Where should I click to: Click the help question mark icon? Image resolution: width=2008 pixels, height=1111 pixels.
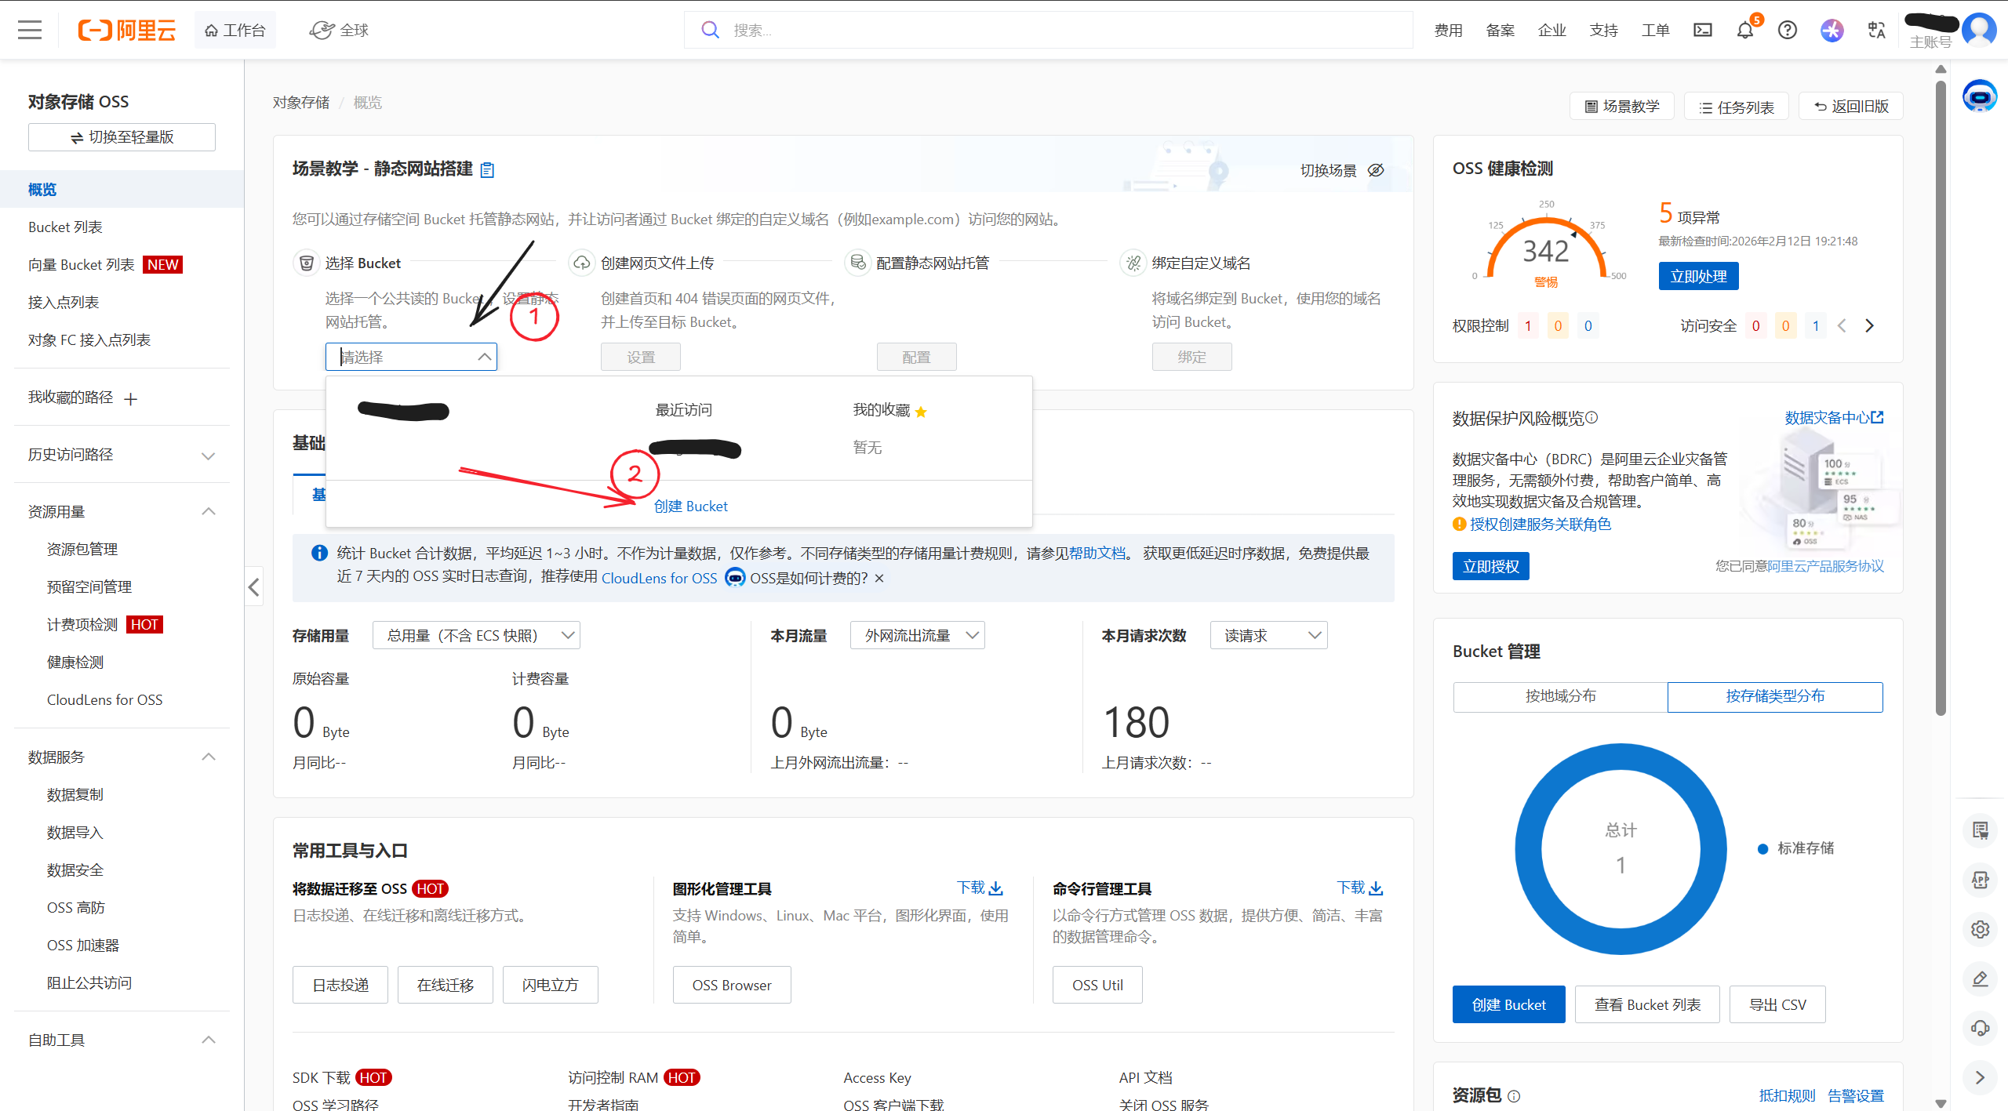(x=1787, y=31)
